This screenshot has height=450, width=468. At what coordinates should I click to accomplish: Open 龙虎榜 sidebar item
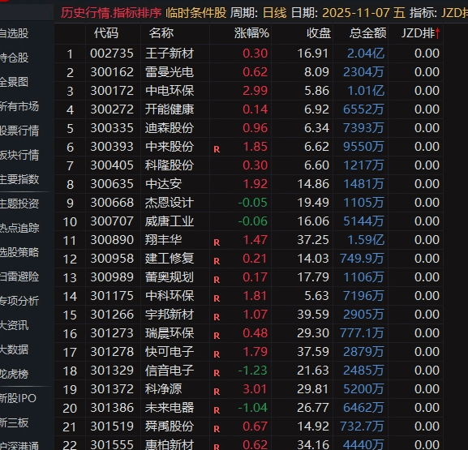click(14, 374)
